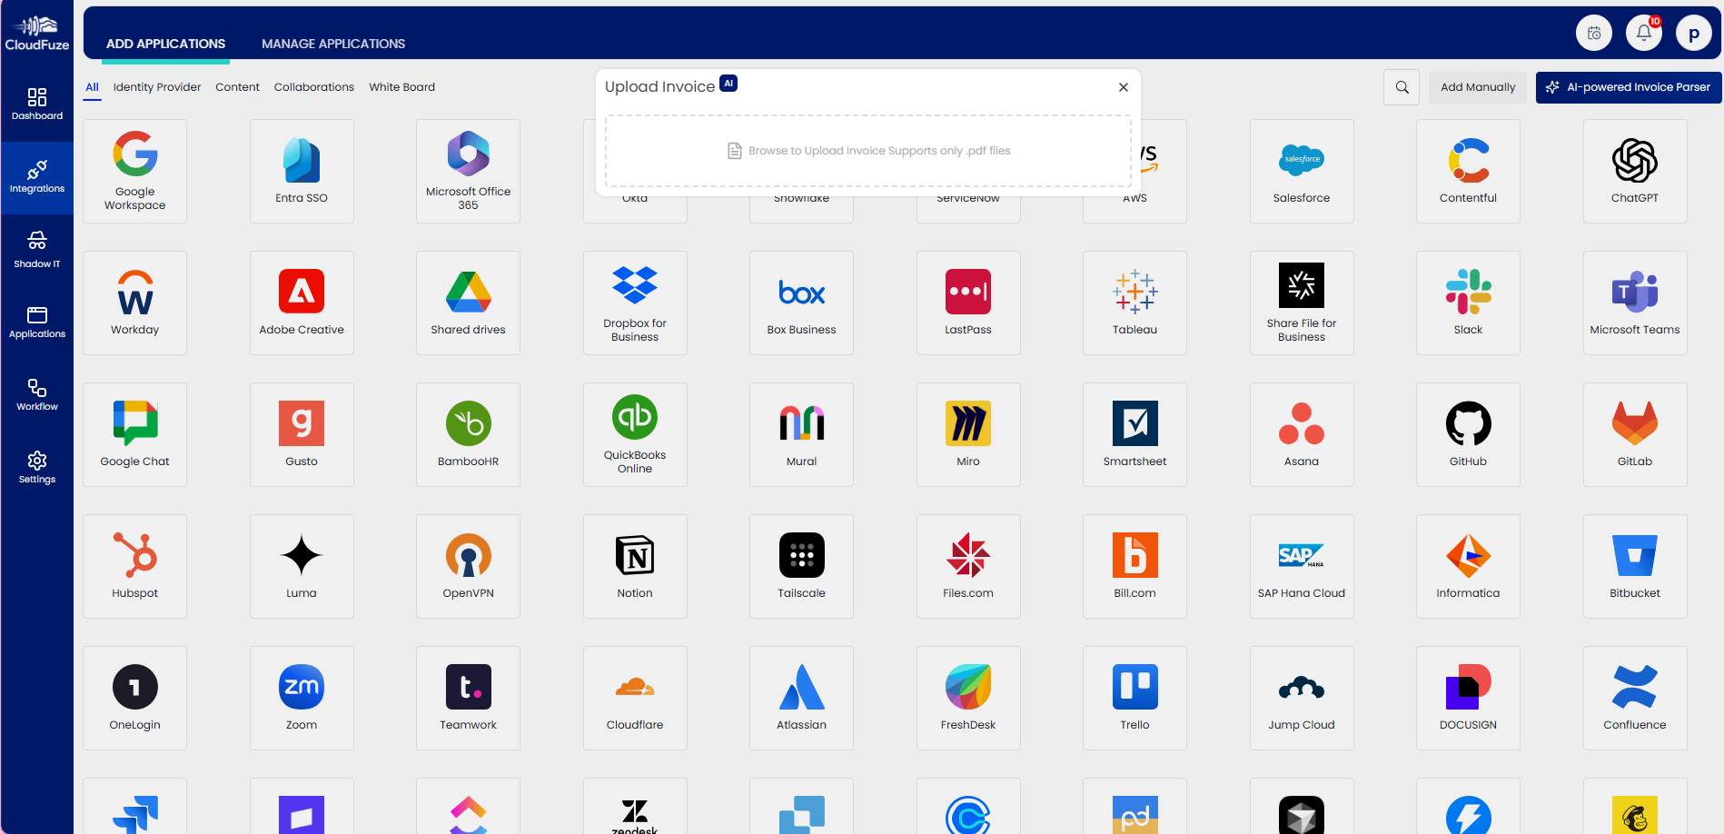Browse to upload a PDF invoice
This screenshot has width=1724, height=834.
(x=868, y=151)
